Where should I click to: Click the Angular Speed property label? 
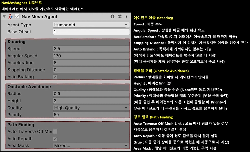pos(22,56)
